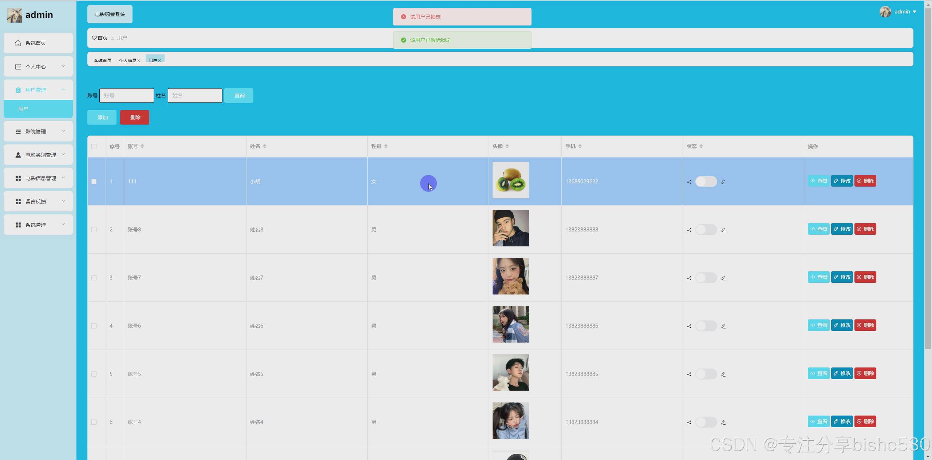Expand the 个人中心 sidebar menu
This screenshot has height=460, width=932.
(x=38, y=67)
